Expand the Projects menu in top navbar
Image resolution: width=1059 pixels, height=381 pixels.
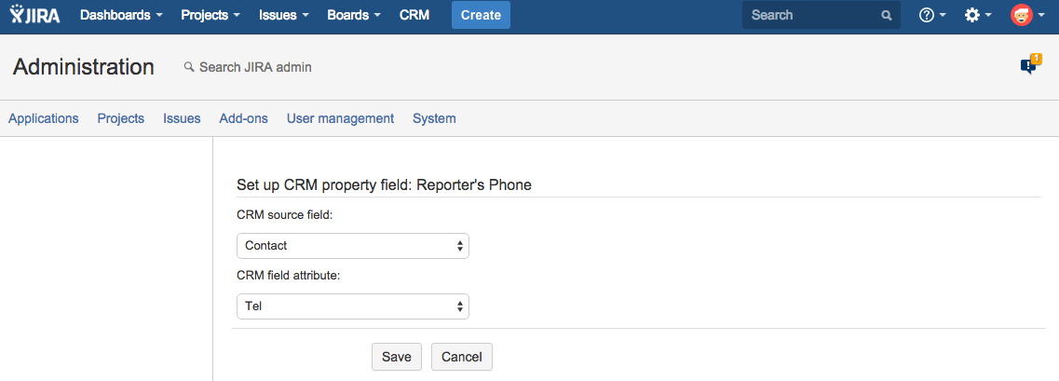(x=210, y=15)
